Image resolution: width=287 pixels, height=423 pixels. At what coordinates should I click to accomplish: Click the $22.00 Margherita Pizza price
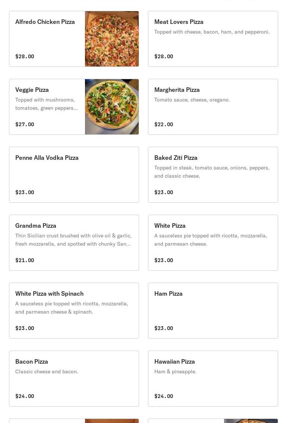[x=164, y=124]
